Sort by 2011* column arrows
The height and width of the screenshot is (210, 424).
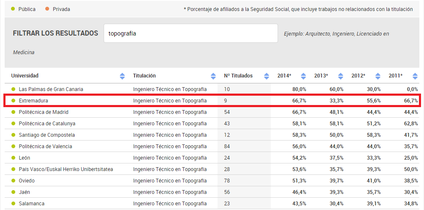click(x=415, y=76)
